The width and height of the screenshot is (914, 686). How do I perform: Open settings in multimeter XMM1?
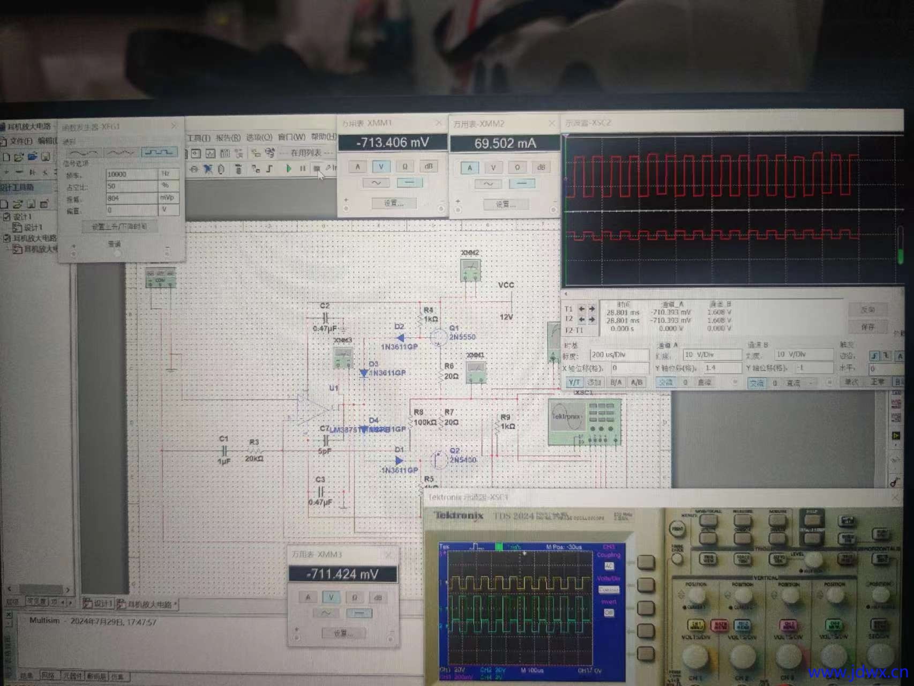click(x=393, y=203)
